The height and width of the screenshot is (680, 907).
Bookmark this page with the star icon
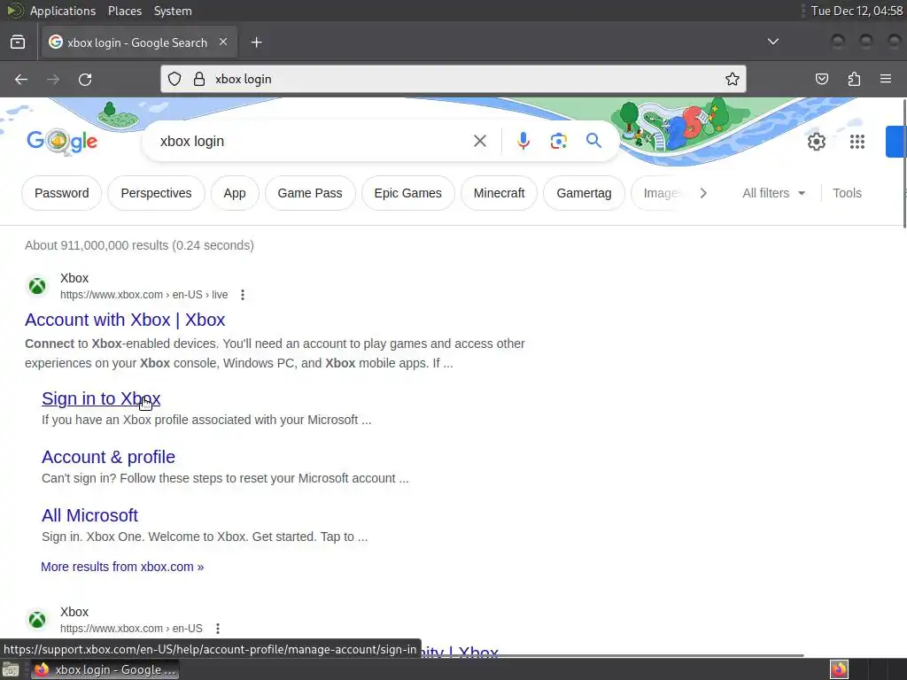tap(733, 79)
